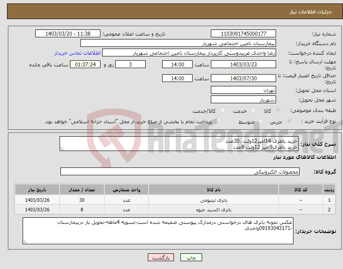343x269 pixels.
Task: Click the unit cell عدد for باتری لیتیومی
Action: pyautogui.click(x=127, y=200)
